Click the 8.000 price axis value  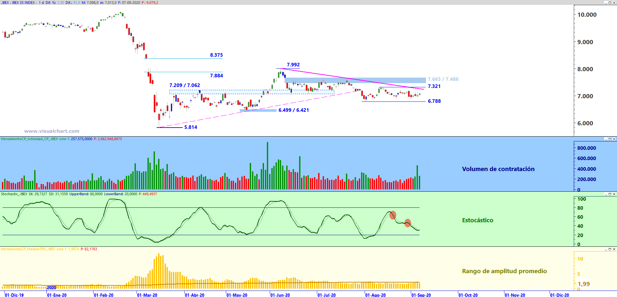[585, 69]
